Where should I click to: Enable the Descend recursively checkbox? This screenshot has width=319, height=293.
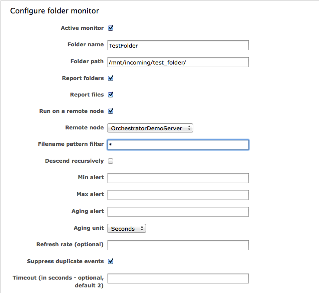[x=111, y=161]
